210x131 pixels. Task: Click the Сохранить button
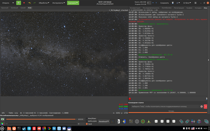tap(164, 3)
